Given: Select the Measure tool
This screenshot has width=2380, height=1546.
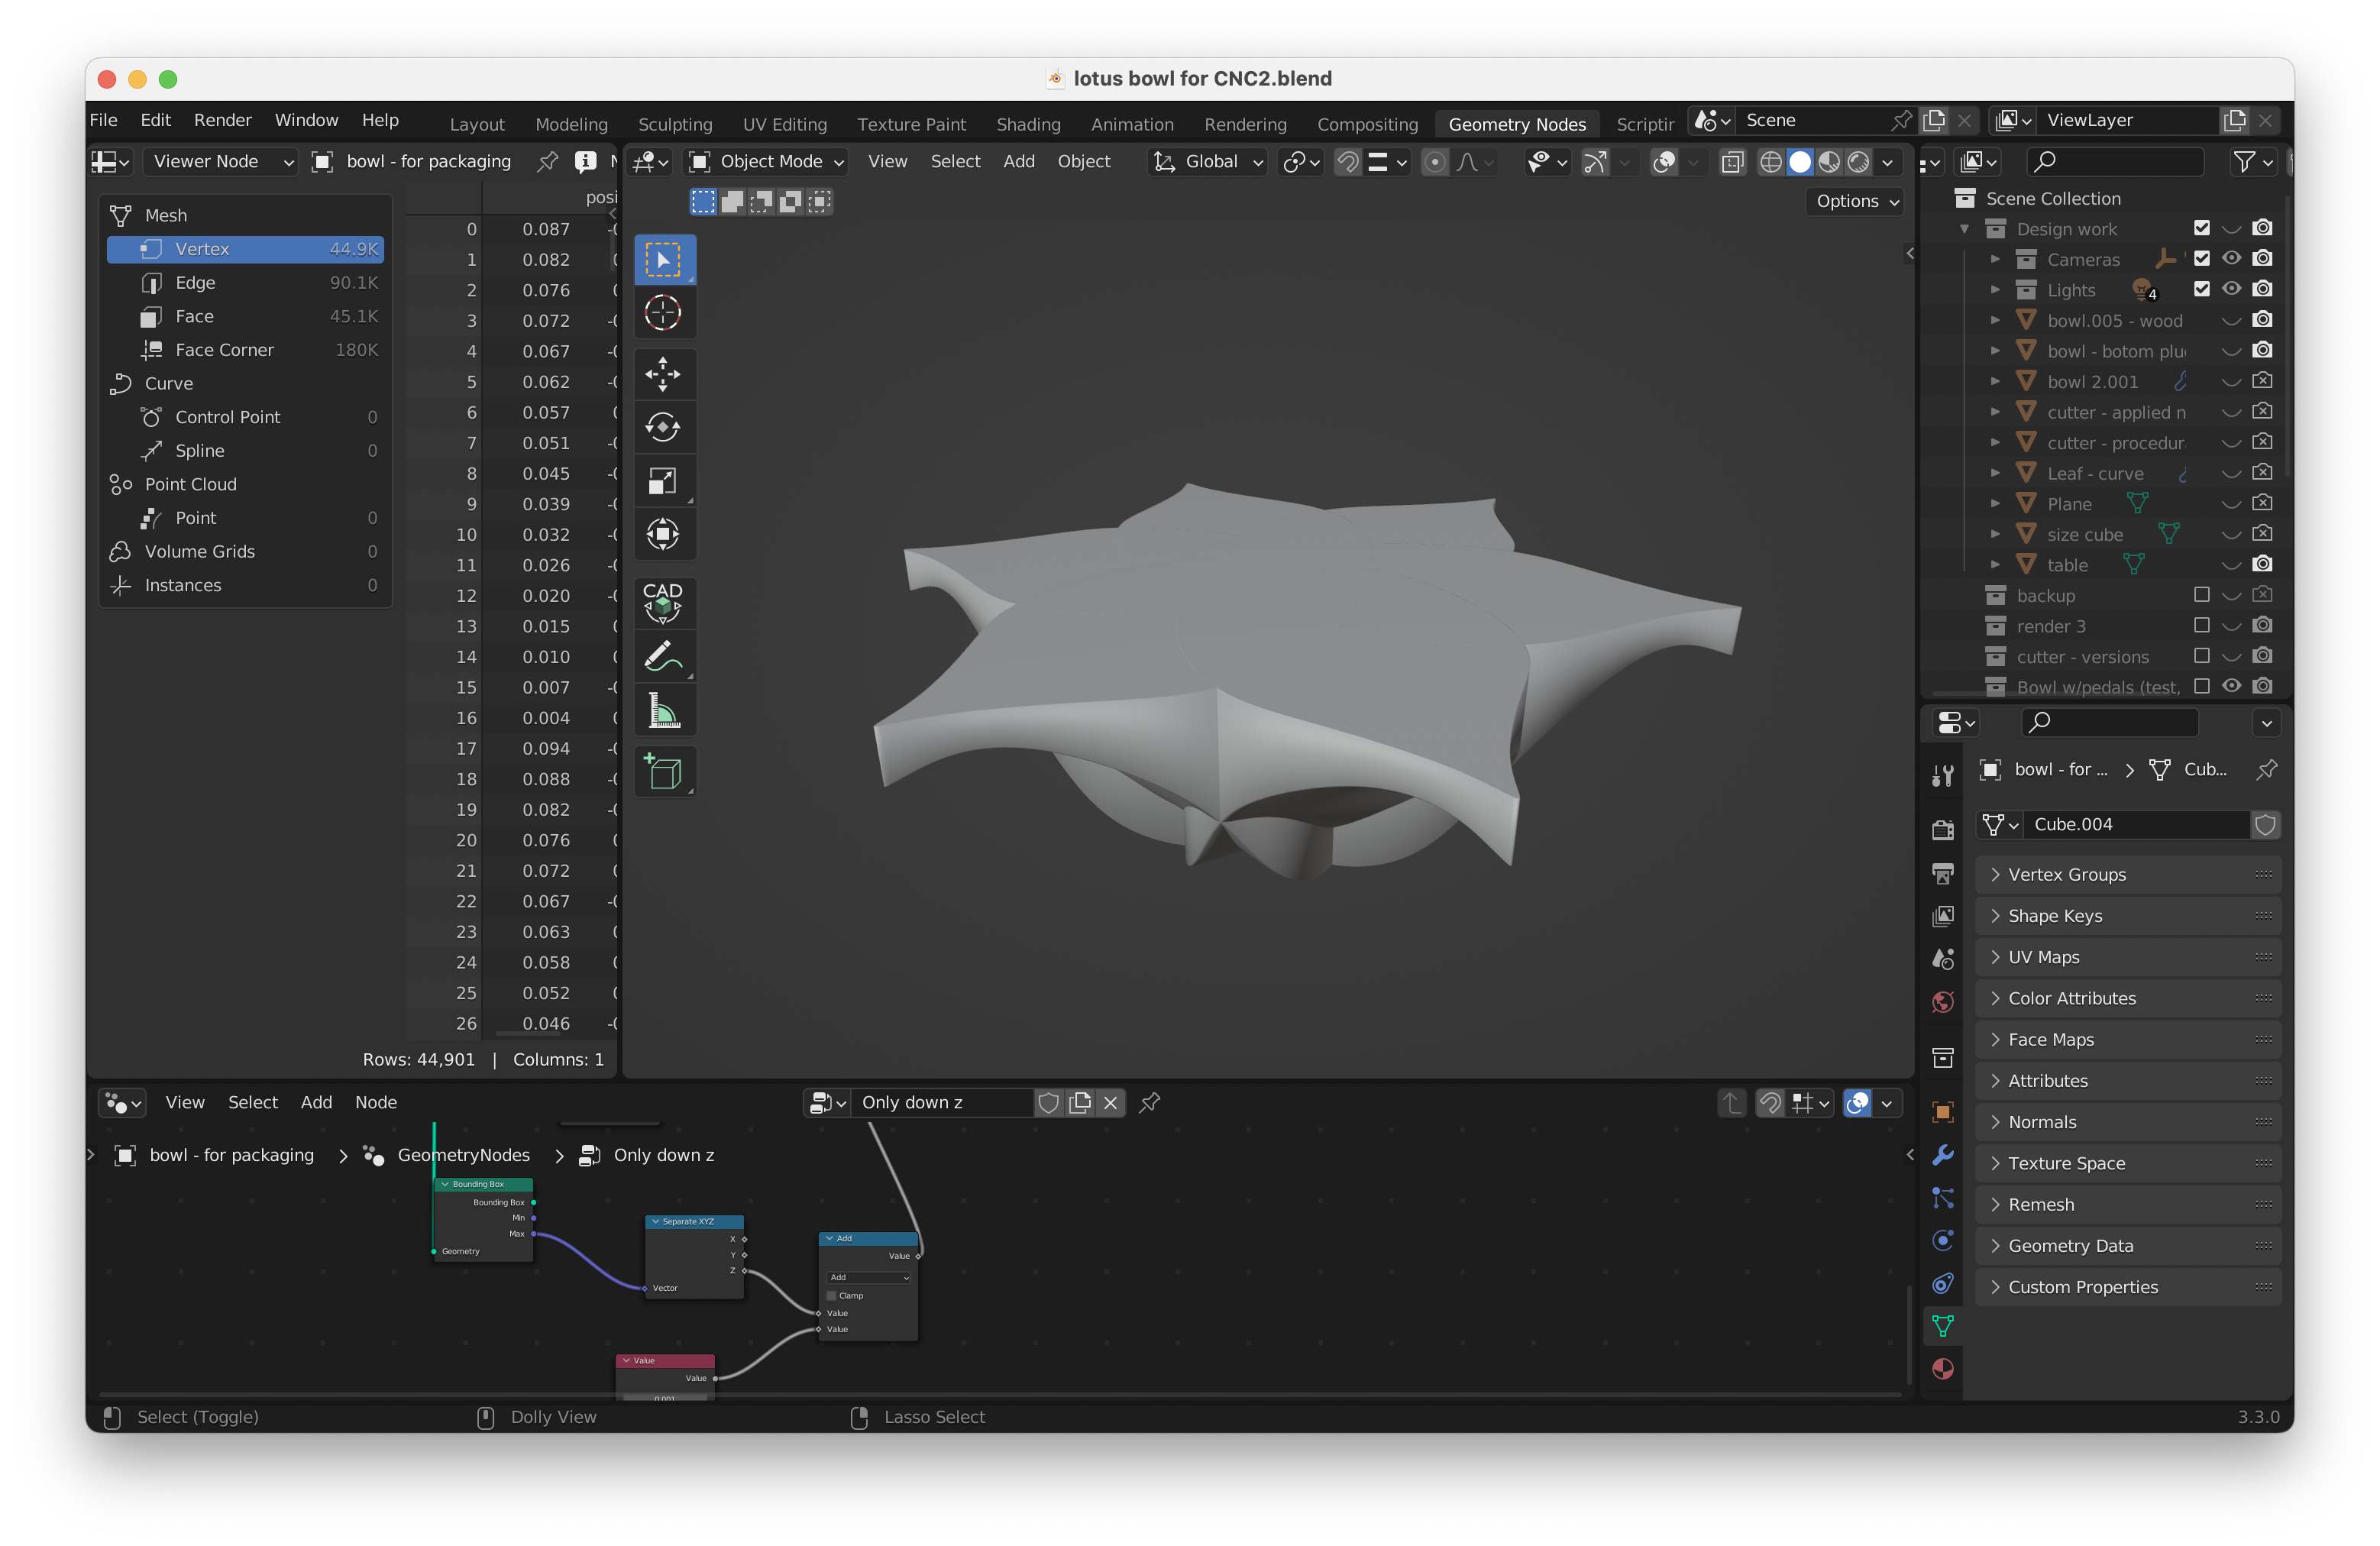Looking at the screenshot, I should click(663, 710).
